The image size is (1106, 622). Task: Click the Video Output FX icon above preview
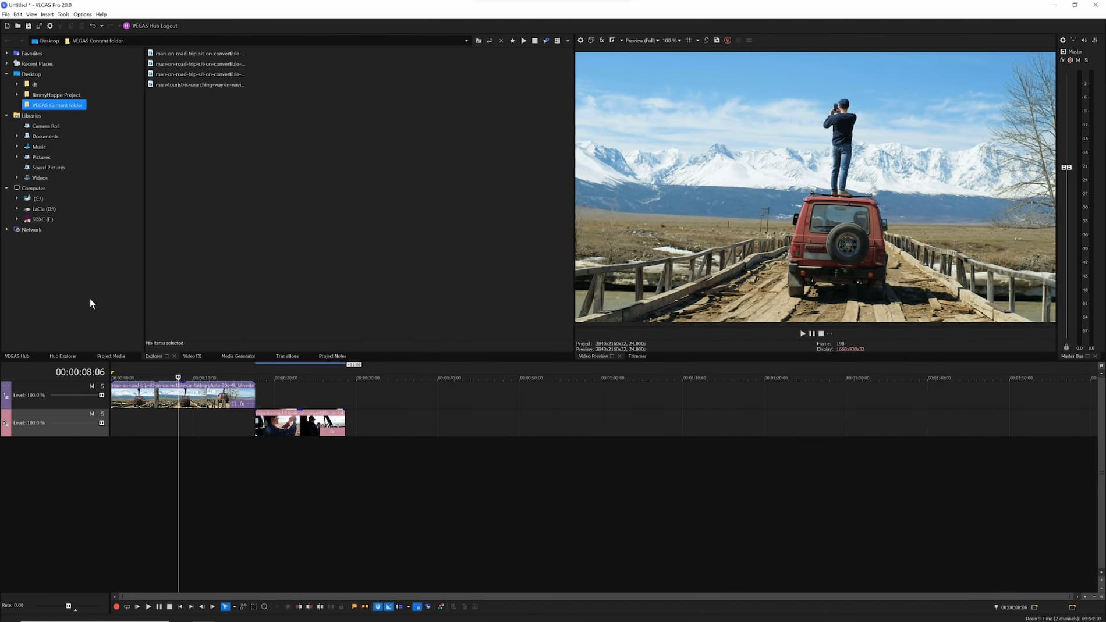[x=601, y=41]
